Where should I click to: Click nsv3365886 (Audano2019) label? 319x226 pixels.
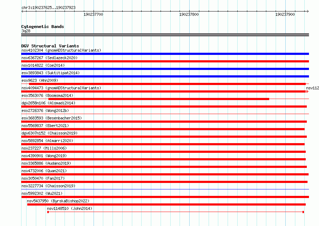(46, 163)
